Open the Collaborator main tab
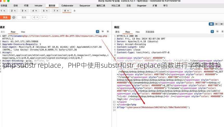The height and width of the screenshot is (127, 224). click(x=67, y=5)
